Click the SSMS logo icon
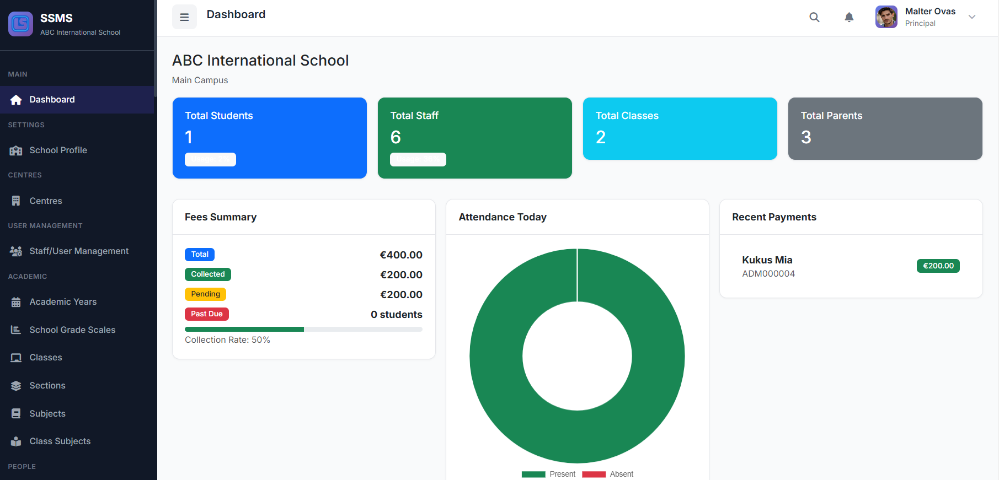The width and height of the screenshot is (999, 480). point(21,24)
